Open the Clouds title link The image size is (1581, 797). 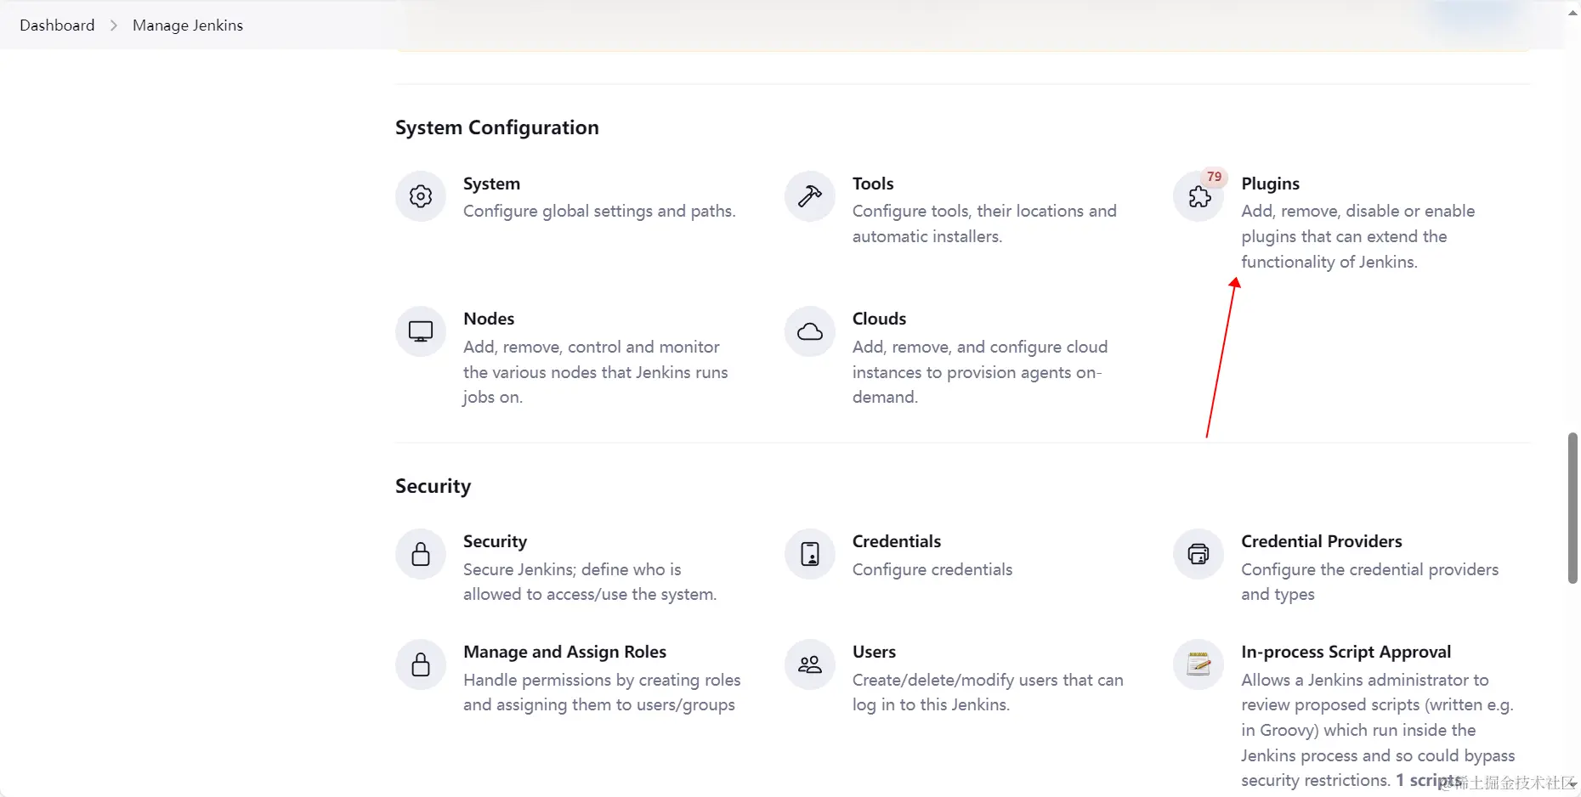879,319
